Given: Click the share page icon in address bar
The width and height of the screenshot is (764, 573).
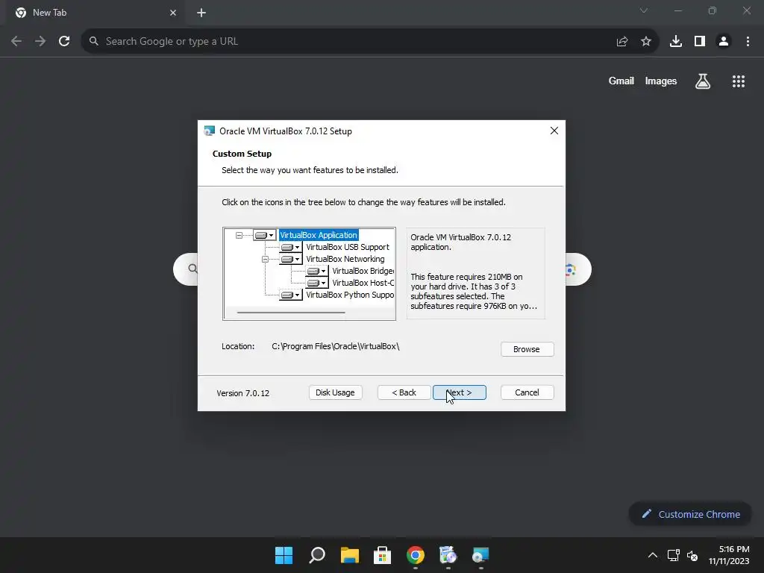Looking at the screenshot, I should 622,42.
